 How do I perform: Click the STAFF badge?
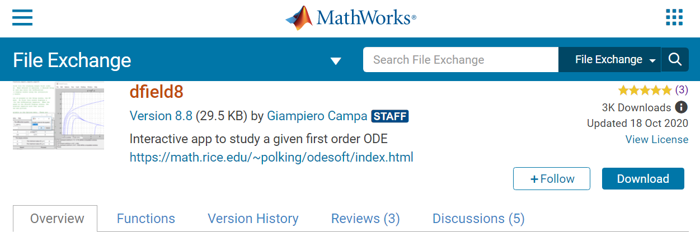coord(390,116)
